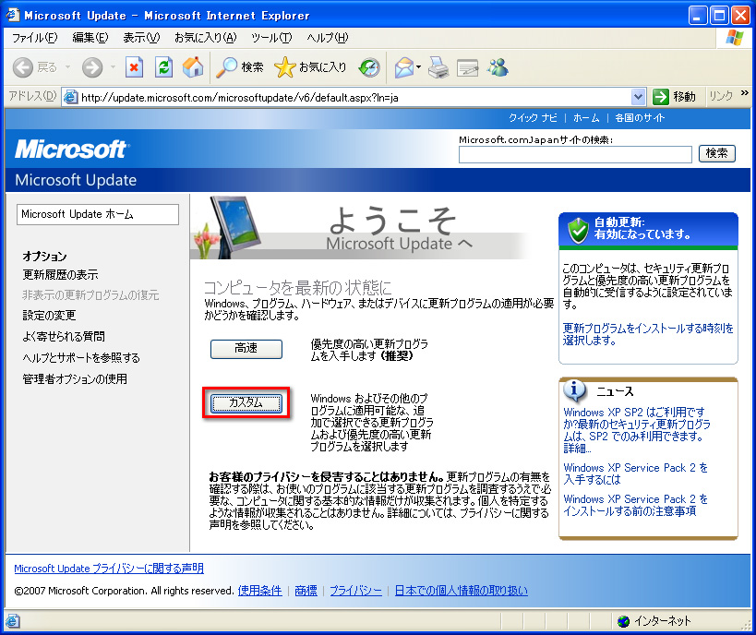This screenshot has height=635, width=756.
Task: Click the news info bubble icon
Action: tap(575, 390)
